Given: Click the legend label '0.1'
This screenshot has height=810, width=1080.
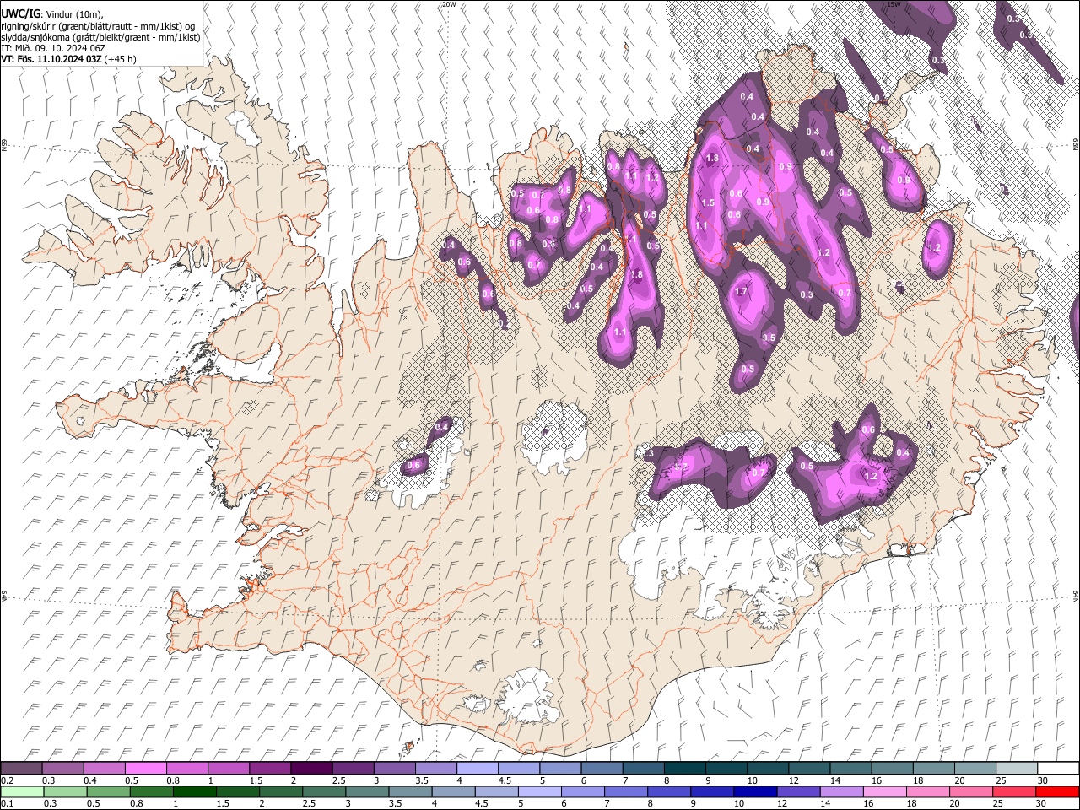Looking at the screenshot, I should [x=7, y=804].
